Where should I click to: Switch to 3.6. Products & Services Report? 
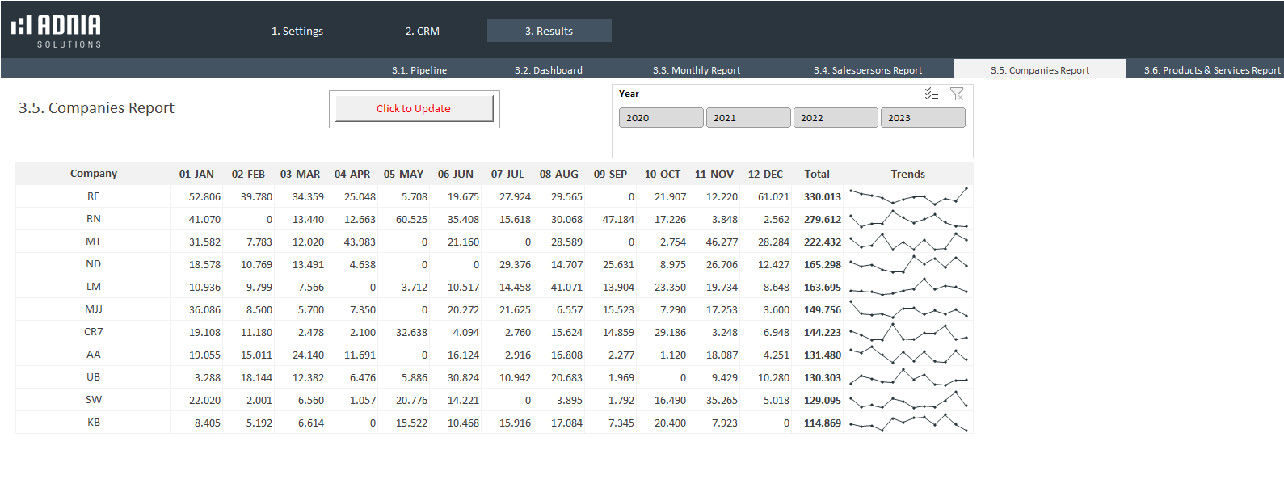click(x=1211, y=70)
